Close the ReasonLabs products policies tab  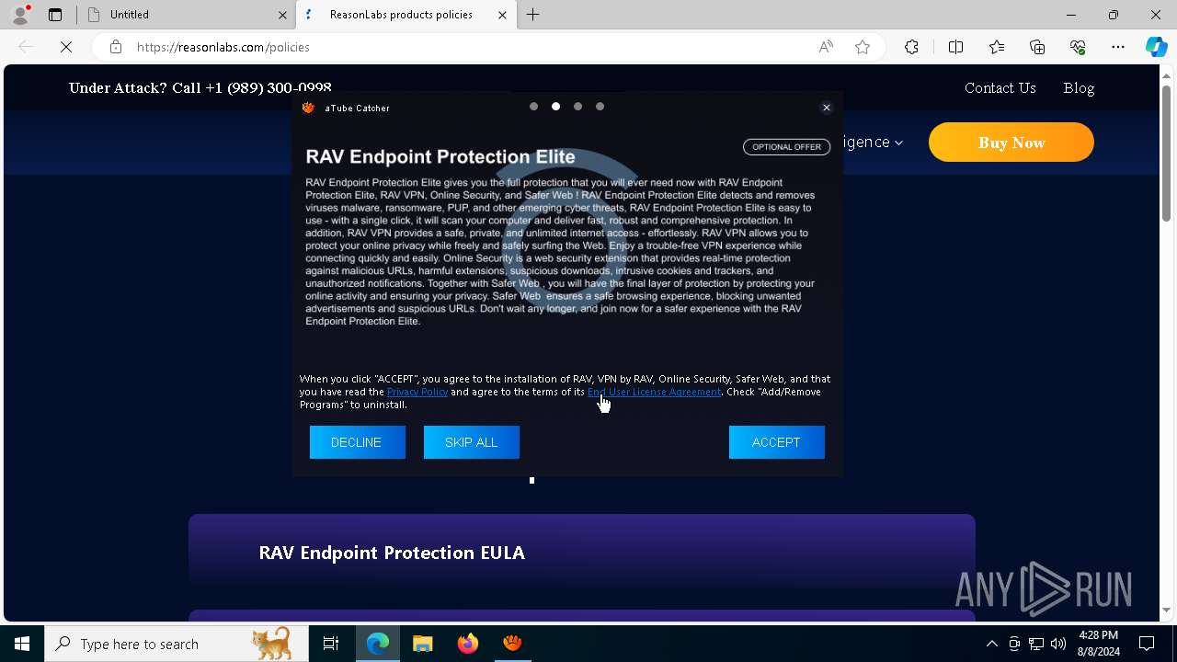(x=502, y=15)
